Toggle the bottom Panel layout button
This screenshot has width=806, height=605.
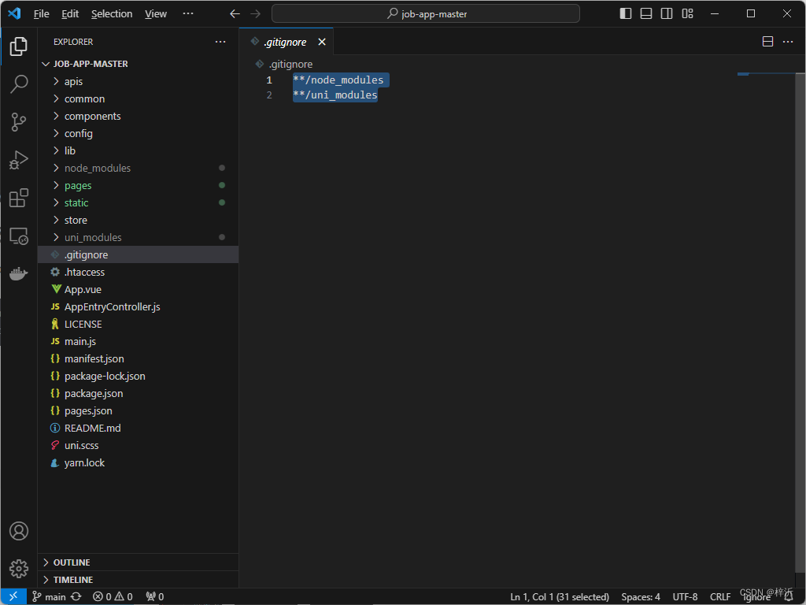646,13
